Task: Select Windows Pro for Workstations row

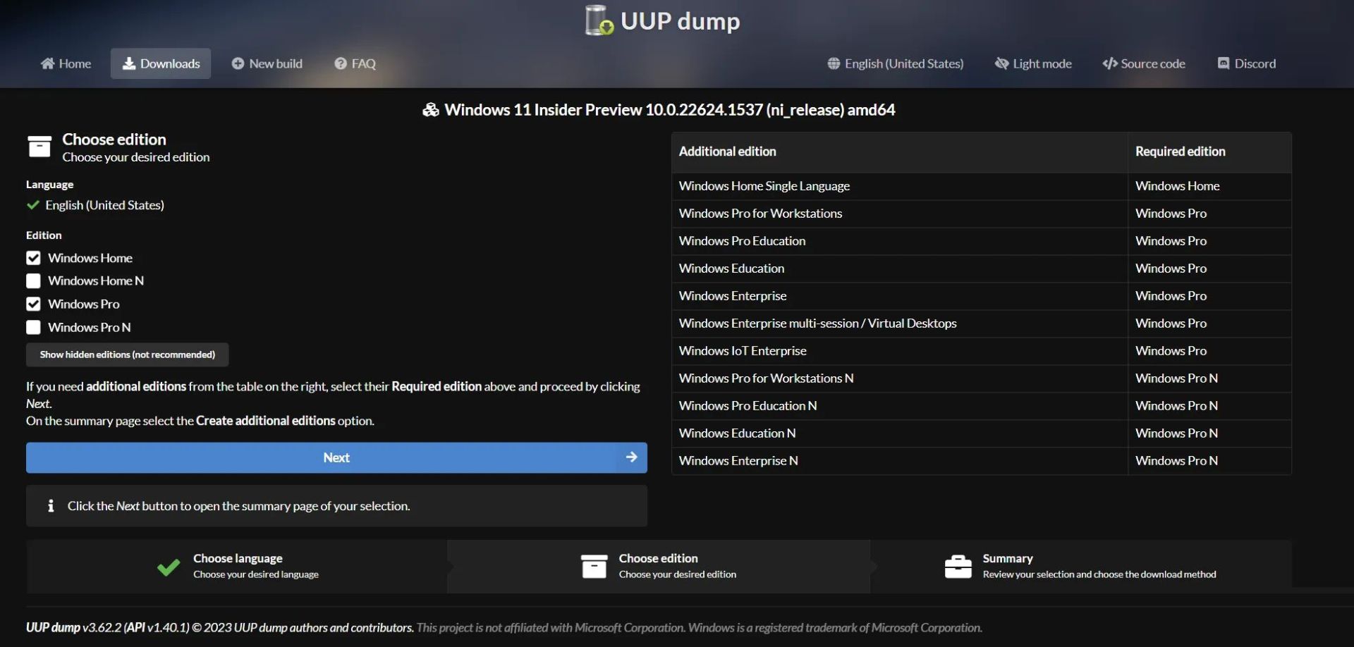Action: (x=760, y=213)
